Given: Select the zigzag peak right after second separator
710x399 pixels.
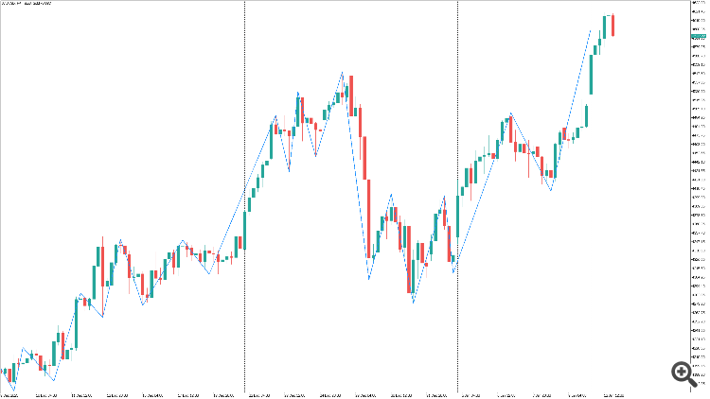Looking at the screenshot, I should (x=511, y=115).
